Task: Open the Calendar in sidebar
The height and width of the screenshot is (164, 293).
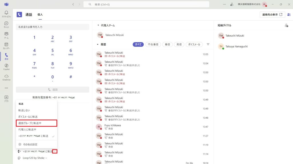Action: point(6,46)
